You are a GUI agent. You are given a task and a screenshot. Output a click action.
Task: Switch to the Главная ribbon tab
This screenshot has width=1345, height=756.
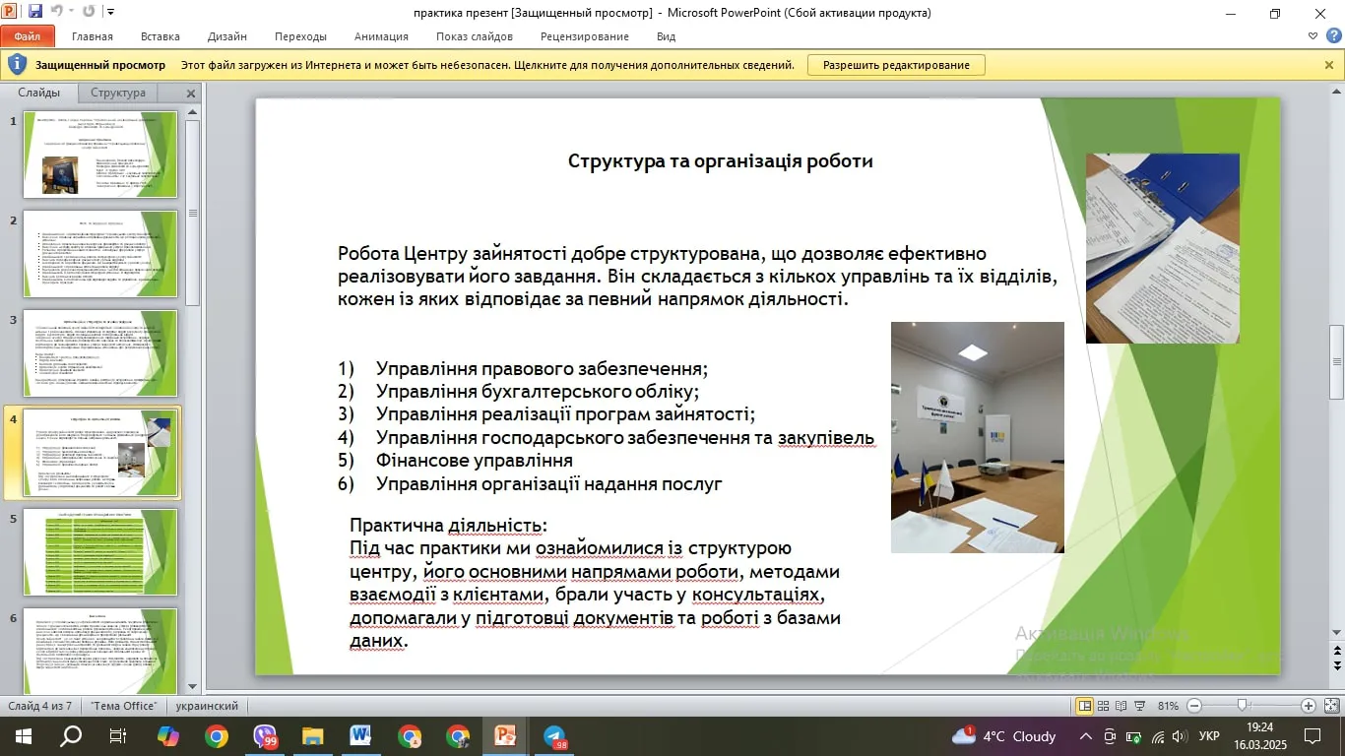pyautogui.click(x=93, y=36)
